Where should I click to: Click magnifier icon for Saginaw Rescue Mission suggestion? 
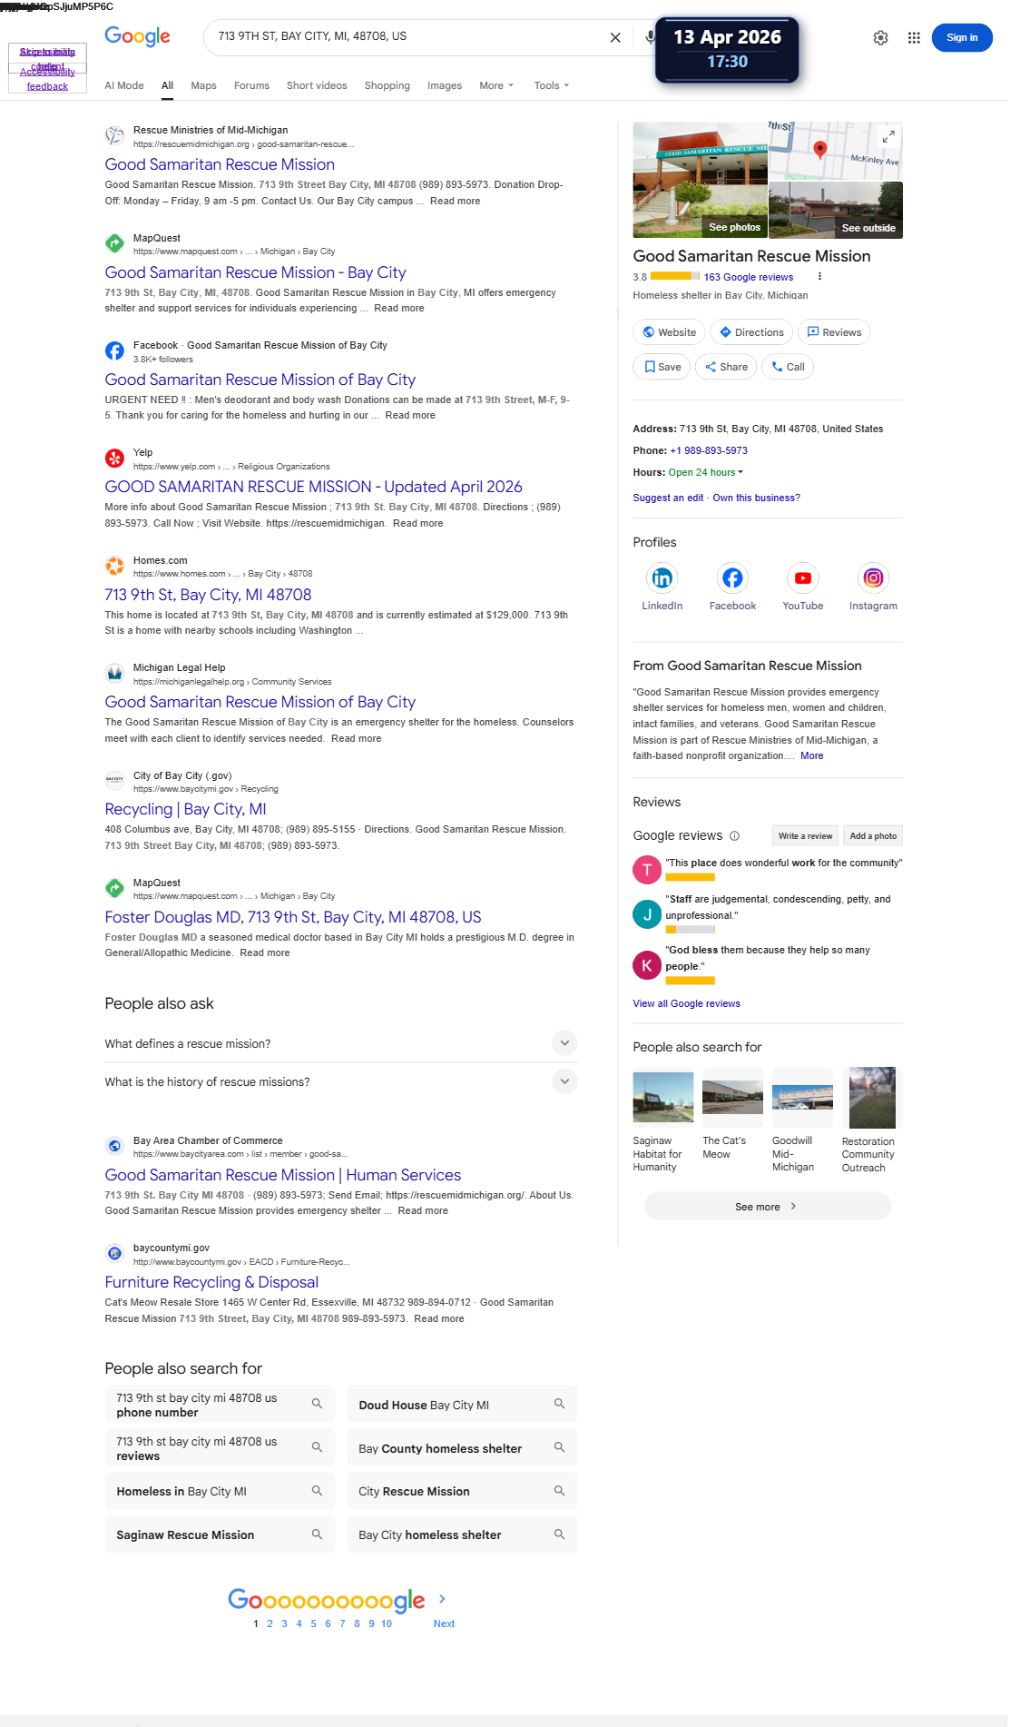click(x=317, y=1535)
